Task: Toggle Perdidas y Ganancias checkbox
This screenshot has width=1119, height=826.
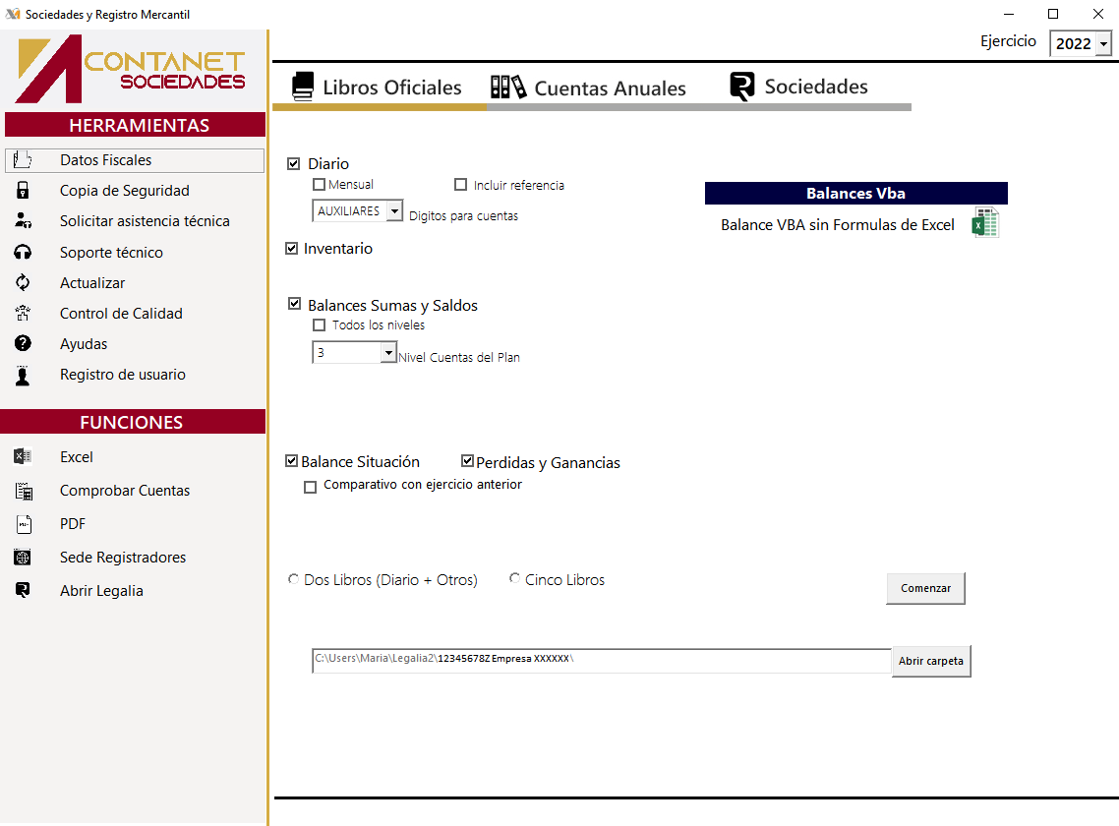Action: pyautogui.click(x=467, y=460)
